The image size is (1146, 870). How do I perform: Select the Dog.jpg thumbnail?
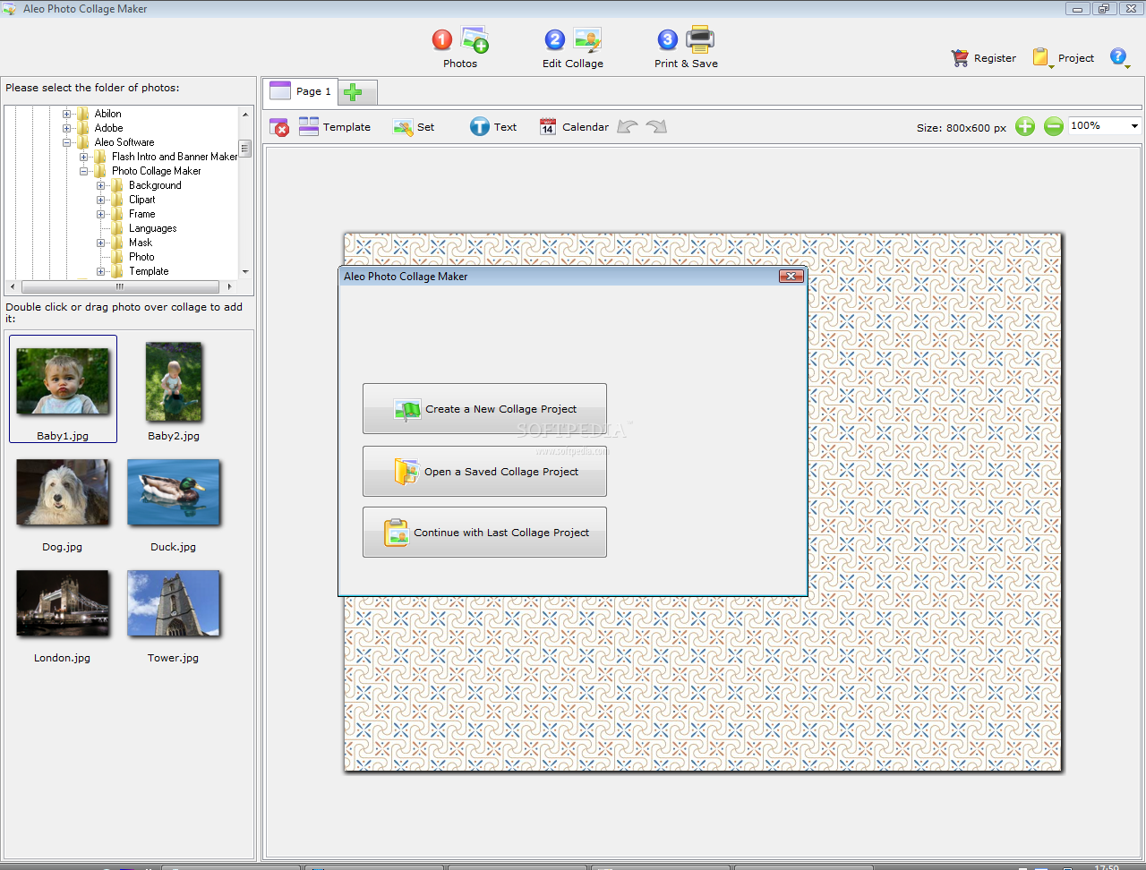pyautogui.click(x=63, y=499)
